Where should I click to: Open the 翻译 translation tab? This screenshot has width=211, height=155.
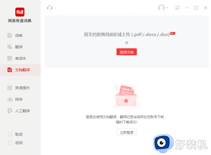[x=20, y=47]
